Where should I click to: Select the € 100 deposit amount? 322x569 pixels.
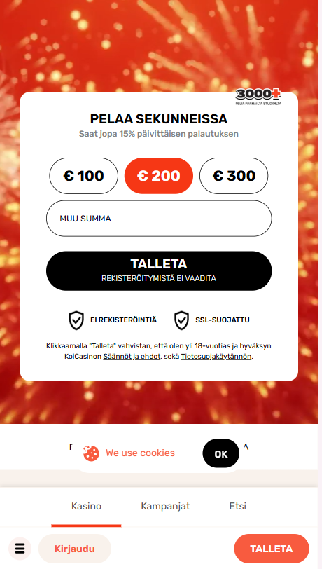click(84, 176)
